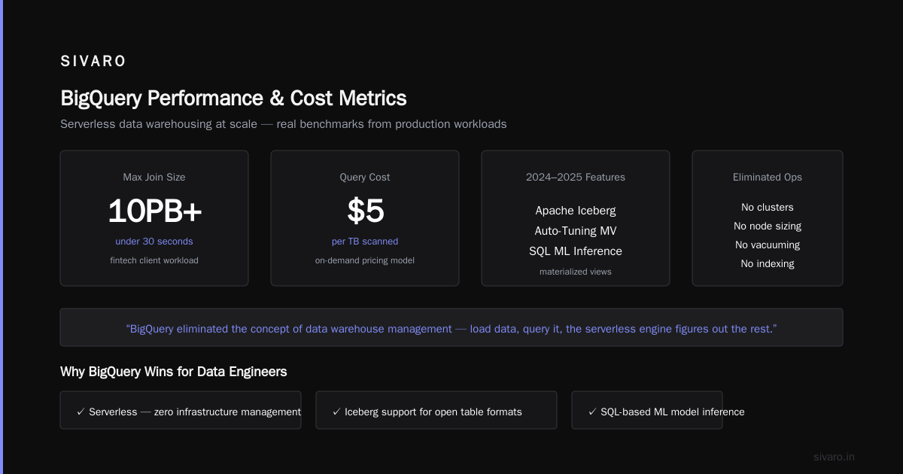This screenshot has width=903, height=474.
Task: Select the Max Join Size card
Action: 154,218
